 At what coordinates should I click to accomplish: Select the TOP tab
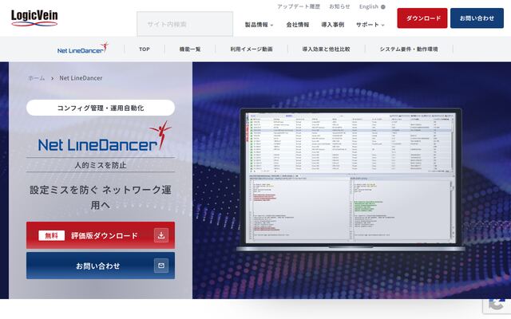tap(145, 49)
